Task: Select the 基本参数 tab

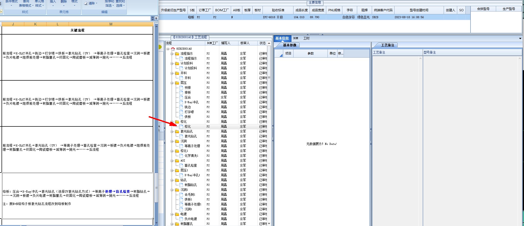Action: click(289, 45)
